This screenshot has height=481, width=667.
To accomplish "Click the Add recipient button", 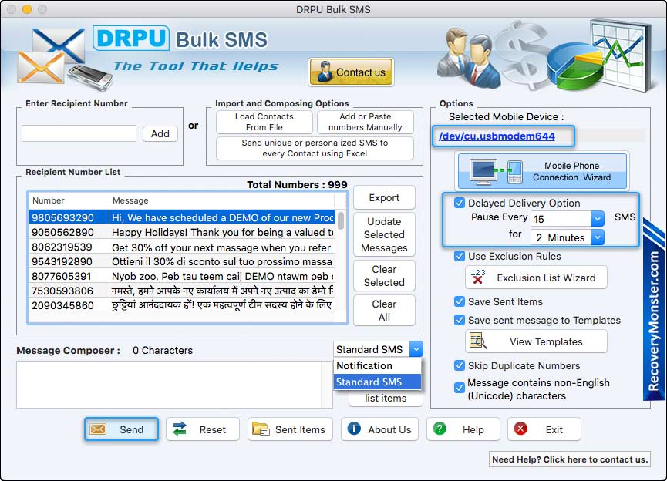I will pos(160,133).
